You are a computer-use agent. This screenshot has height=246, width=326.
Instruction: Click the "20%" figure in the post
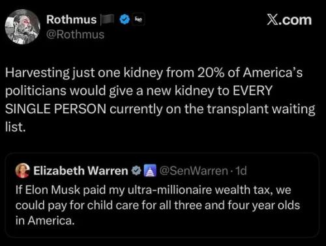click(211, 73)
